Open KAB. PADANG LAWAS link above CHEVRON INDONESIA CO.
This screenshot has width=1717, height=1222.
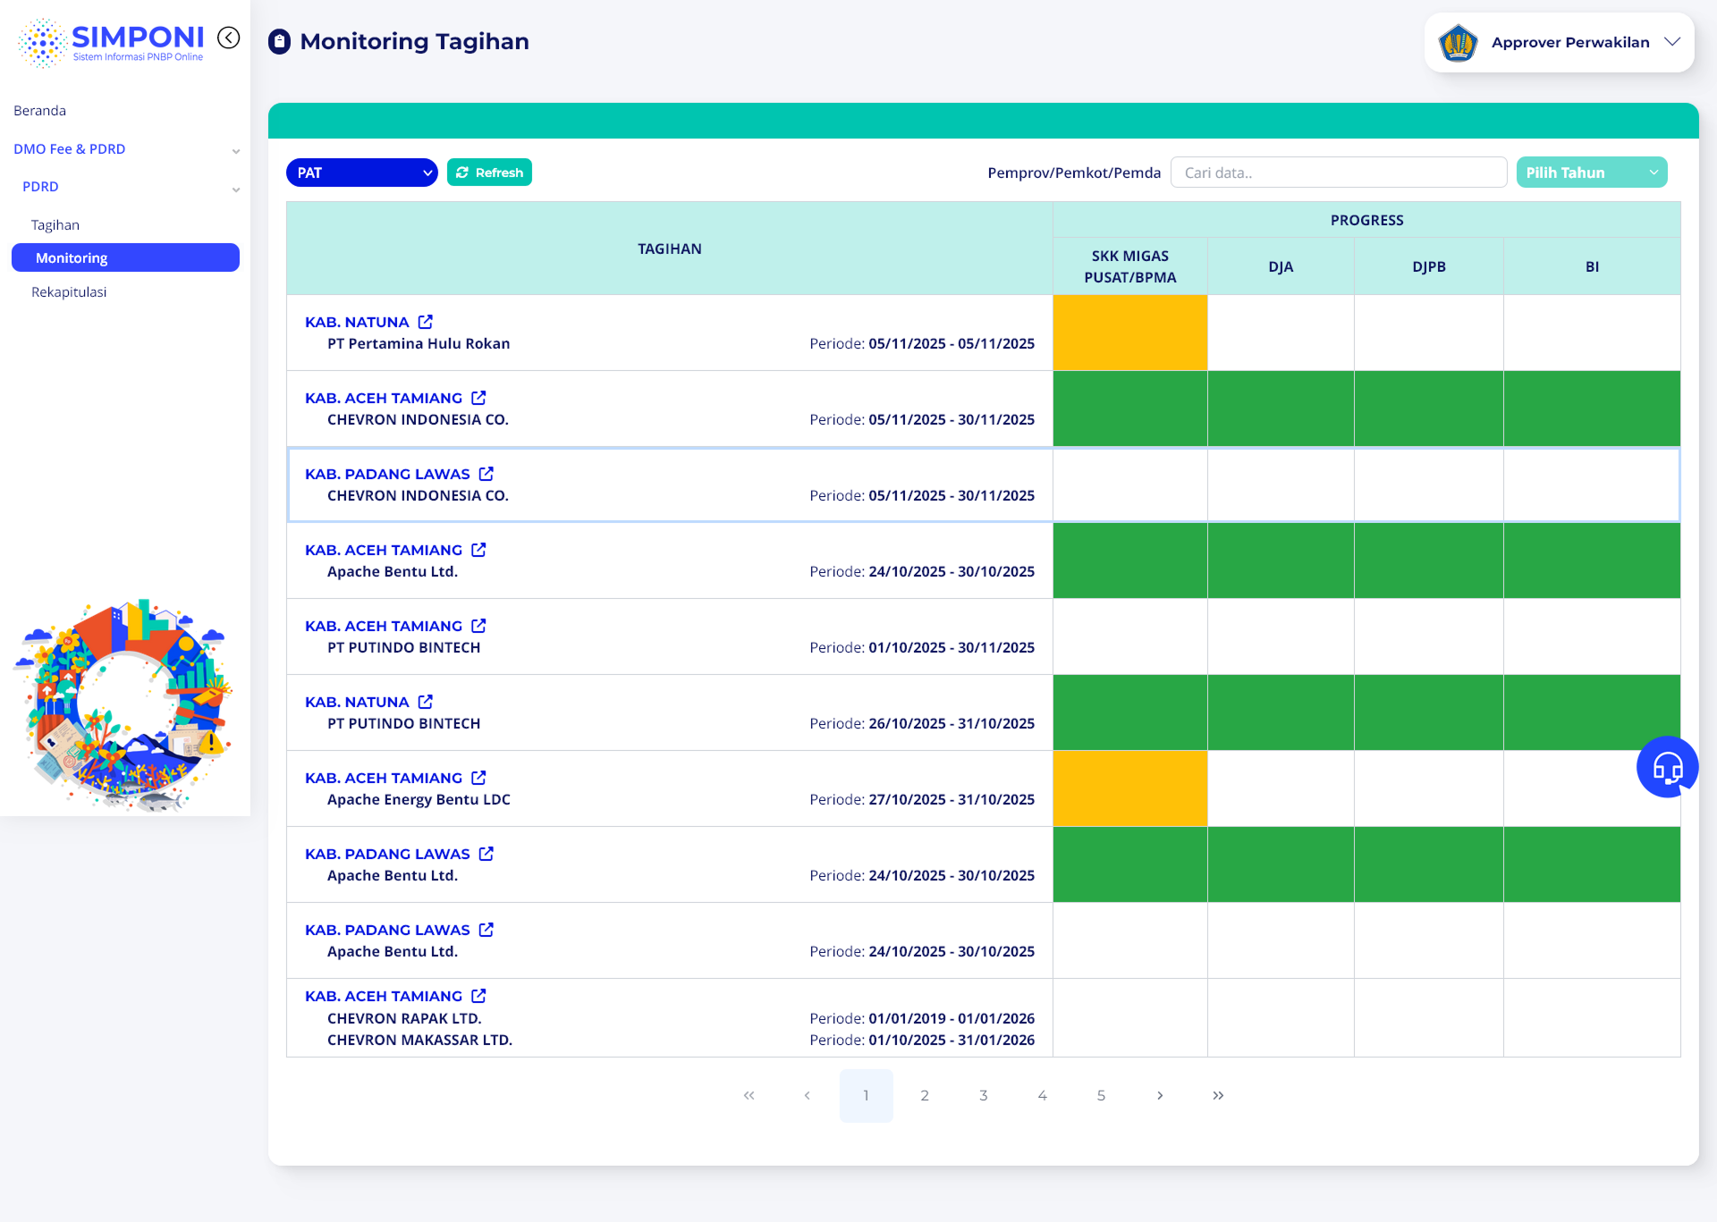pyautogui.click(x=387, y=474)
